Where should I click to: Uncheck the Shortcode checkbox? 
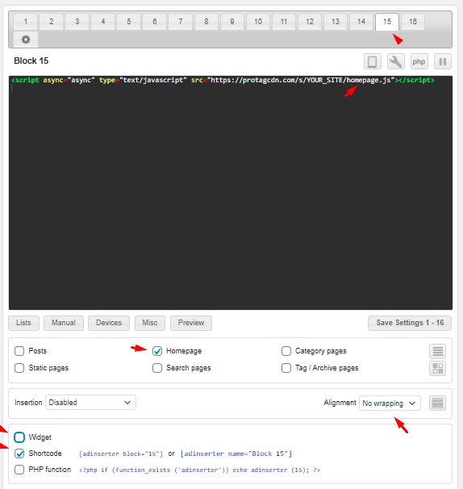19,453
